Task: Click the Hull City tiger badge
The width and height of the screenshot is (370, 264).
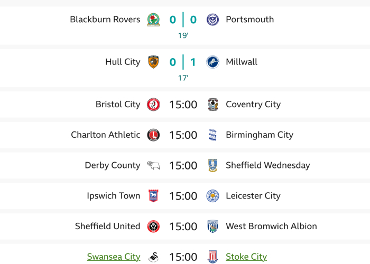Action: pos(153,62)
